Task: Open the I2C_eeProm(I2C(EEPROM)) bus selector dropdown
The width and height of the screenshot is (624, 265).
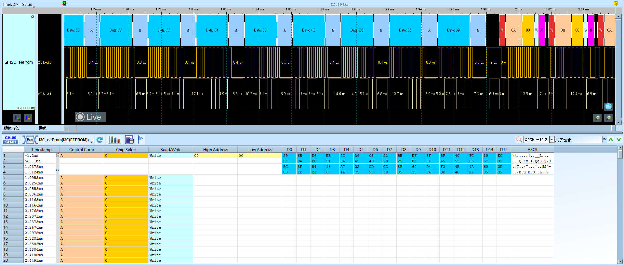Action: [92, 142]
